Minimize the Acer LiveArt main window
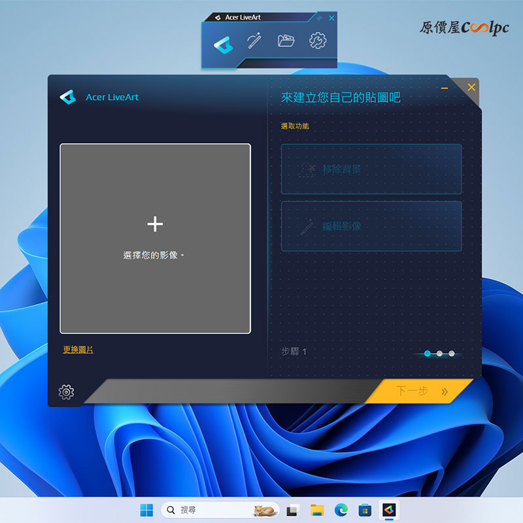Viewport: 523px width, 523px height. click(x=445, y=88)
